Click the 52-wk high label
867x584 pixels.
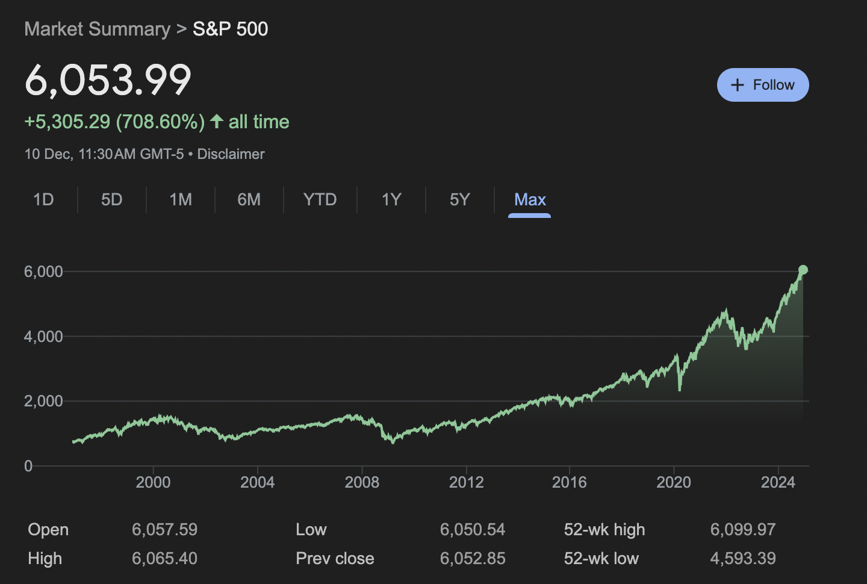pos(604,530)
